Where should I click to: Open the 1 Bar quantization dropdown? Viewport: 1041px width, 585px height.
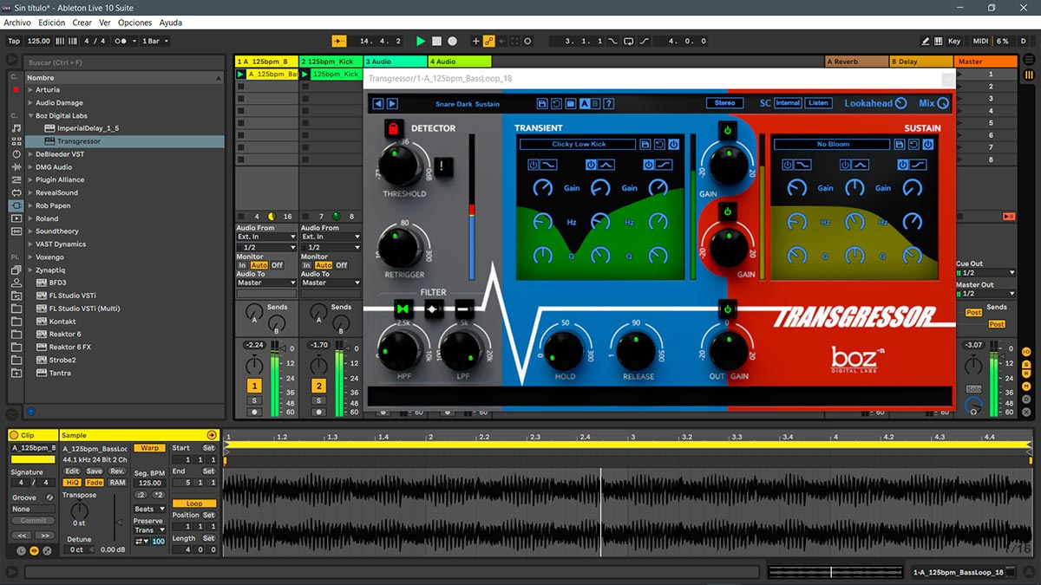[x=154, y=41]
